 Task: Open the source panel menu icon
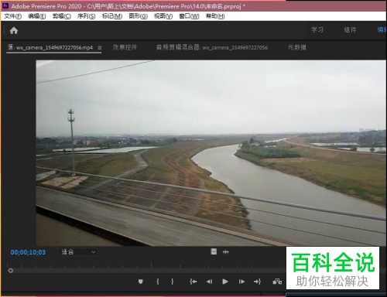tap(100, 48)
